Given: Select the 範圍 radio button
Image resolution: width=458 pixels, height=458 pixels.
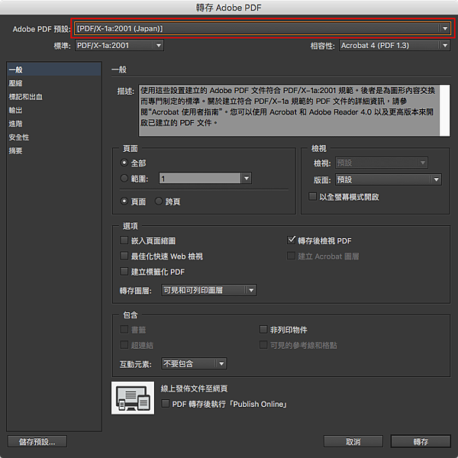Looking at the screenshot, I should pos(124,178).
